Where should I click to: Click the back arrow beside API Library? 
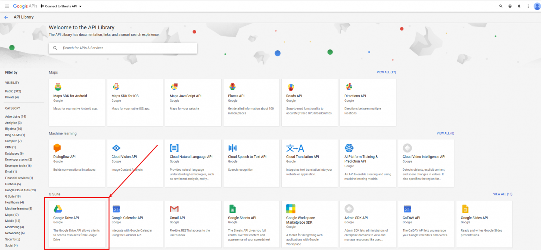(x=6, y=17)
